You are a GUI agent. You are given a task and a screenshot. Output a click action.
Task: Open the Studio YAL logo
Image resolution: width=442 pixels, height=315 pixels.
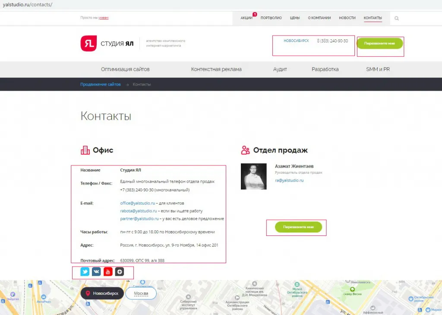[x=107, y=44]
